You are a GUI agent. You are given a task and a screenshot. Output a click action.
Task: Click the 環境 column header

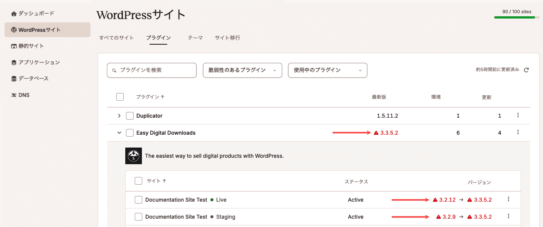tap(436, 97)
